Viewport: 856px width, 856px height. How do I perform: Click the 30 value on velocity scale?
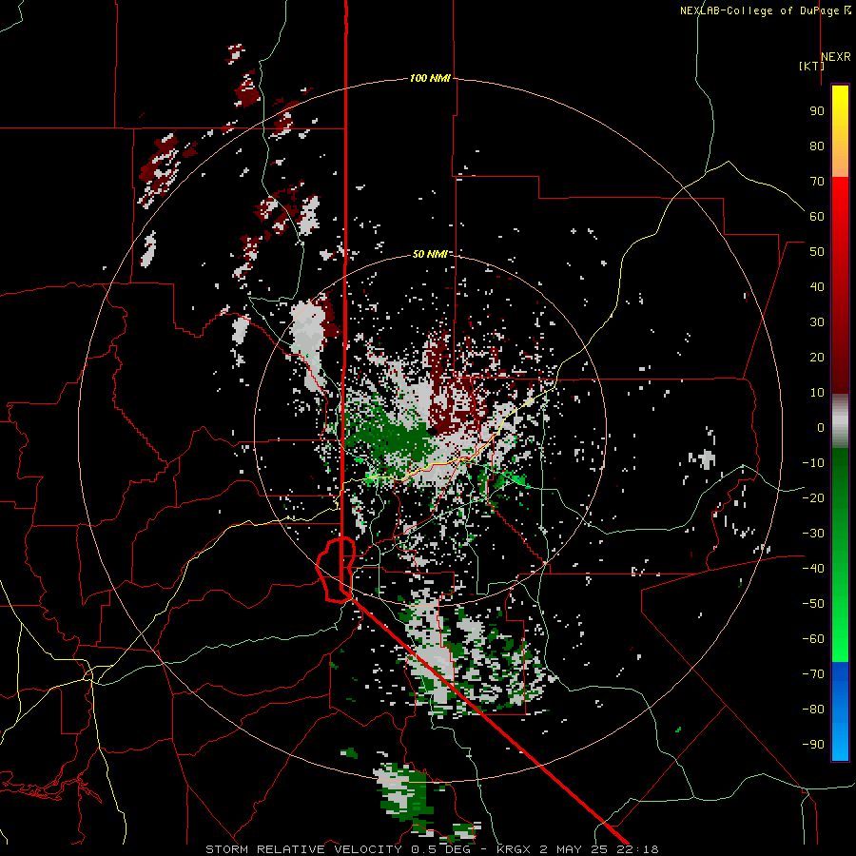point(817,322)
